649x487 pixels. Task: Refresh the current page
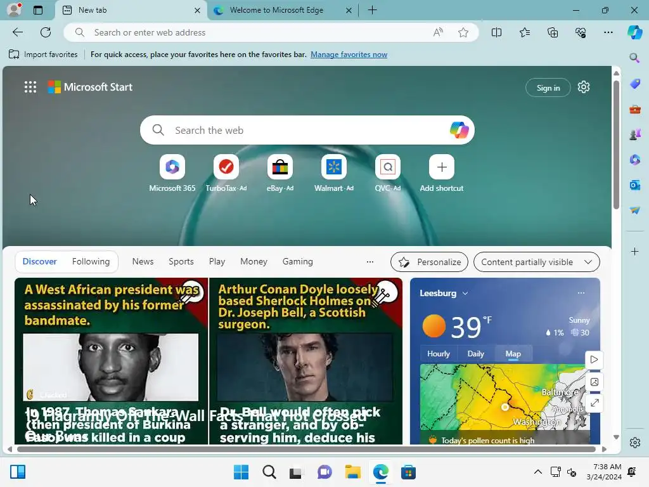pyautogui.click(x=46, y=32)
